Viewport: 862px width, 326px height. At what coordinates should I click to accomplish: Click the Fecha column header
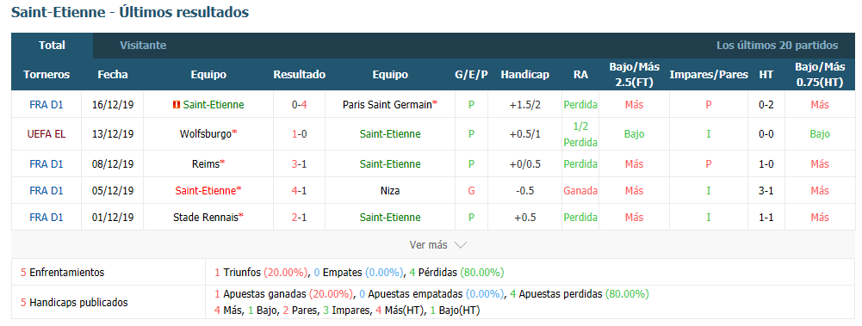[x=112, y=75]
